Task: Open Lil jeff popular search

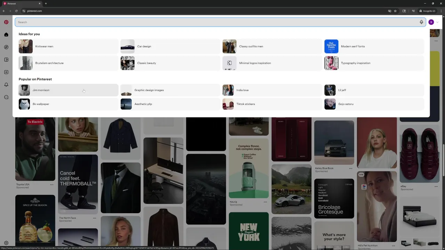Action: click(x=374, y=90)
